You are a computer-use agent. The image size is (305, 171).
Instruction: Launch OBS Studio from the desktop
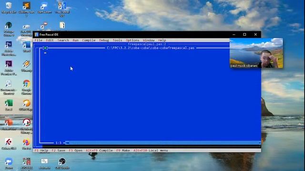pyautogui.click(x=62, y=163)
